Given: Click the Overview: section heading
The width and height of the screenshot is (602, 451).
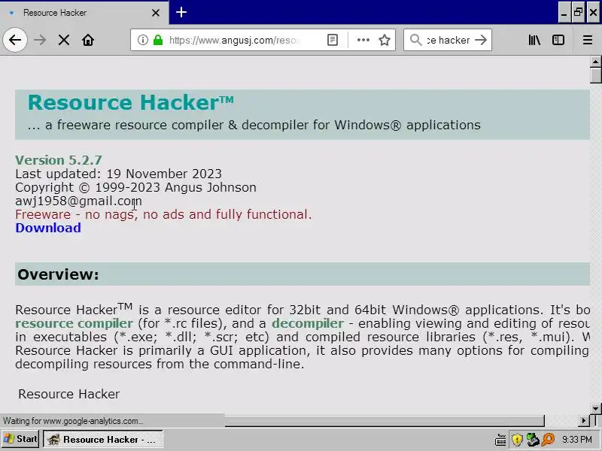Looking at the screenshot, I should (58, 274).
